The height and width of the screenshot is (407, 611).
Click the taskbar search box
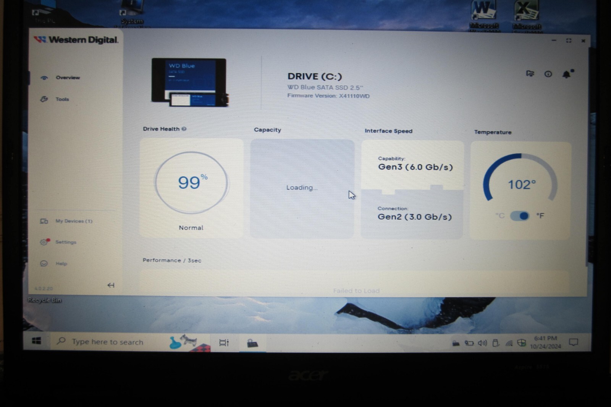[130, 342]
